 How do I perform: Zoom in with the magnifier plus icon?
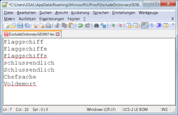pos(113,25)
